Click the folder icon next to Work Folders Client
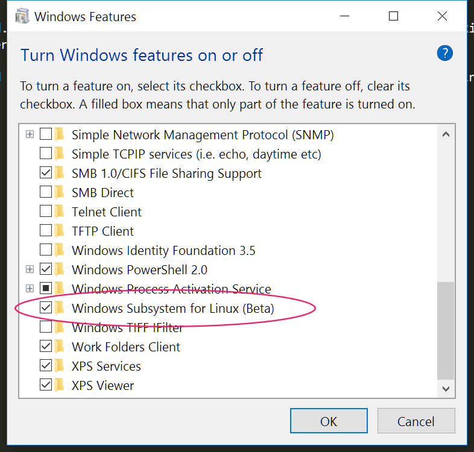474x452 pixels. pyautogui.click(x=60, y=347)
